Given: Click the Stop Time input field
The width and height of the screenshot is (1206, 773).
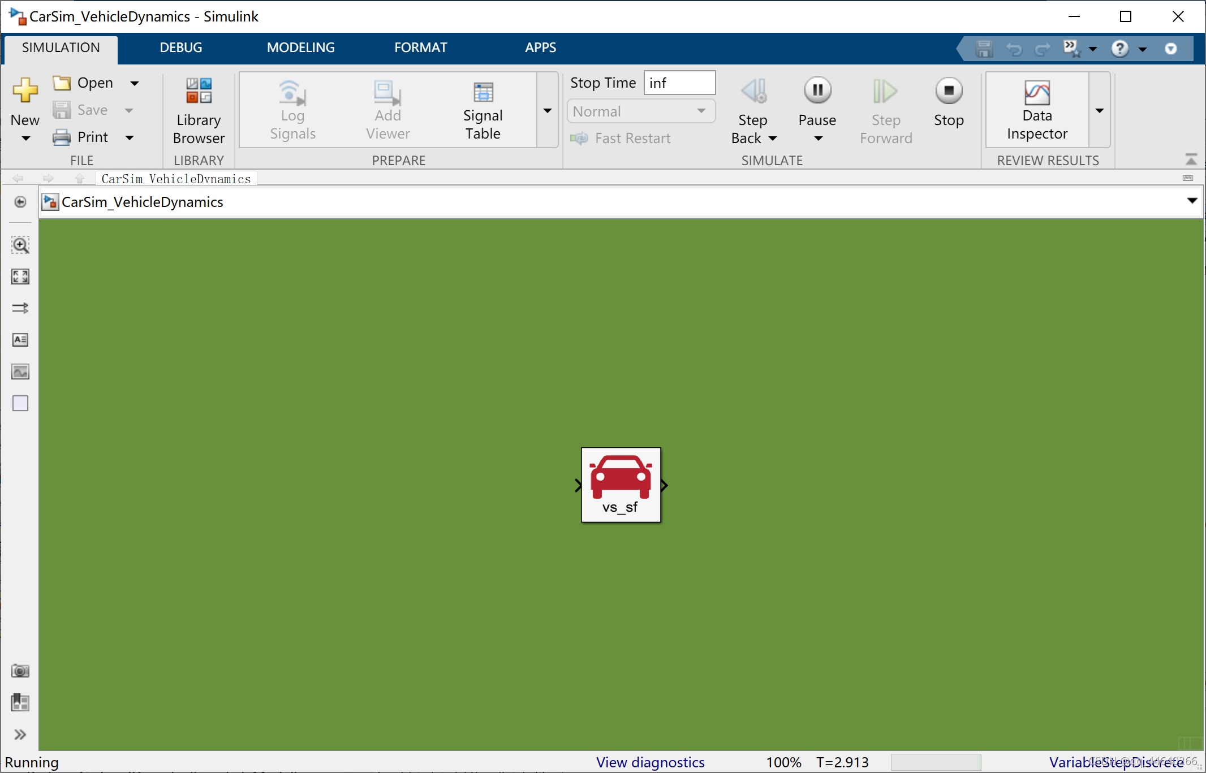Looking at the screenshot, I should (x=679, y=83).
